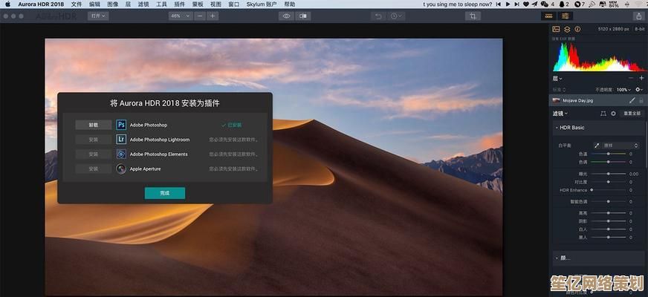Show the histogram image icon tab
This screenshot has width=648, height=297.
tap(557, 29)
